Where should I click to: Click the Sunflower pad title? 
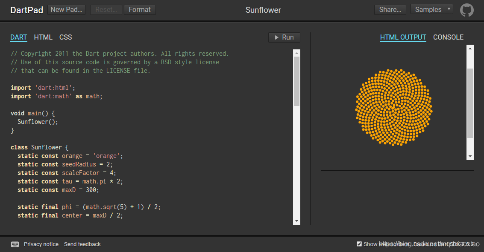tap(263, 10)
